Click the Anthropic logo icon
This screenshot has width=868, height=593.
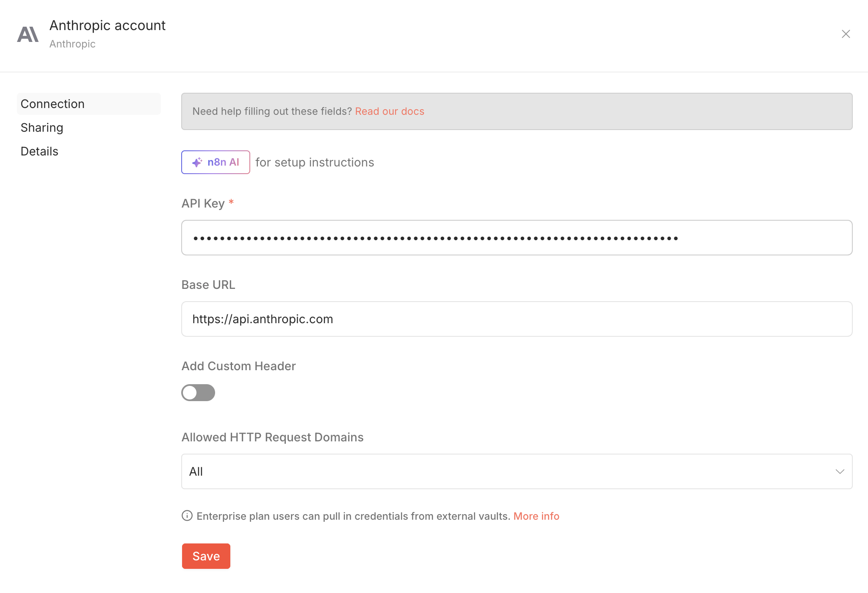(x=28, y=34)
